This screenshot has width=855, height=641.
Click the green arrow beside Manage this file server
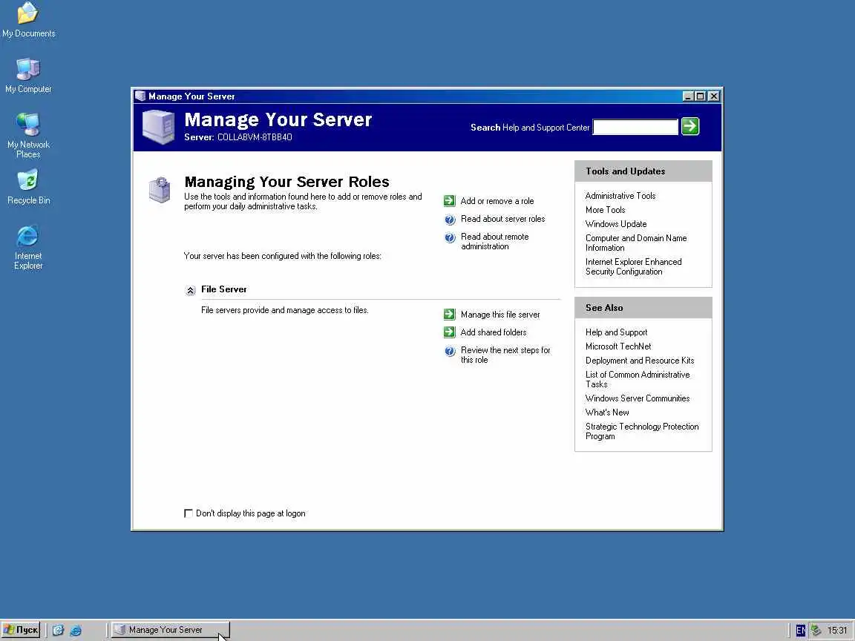[449, 314]
